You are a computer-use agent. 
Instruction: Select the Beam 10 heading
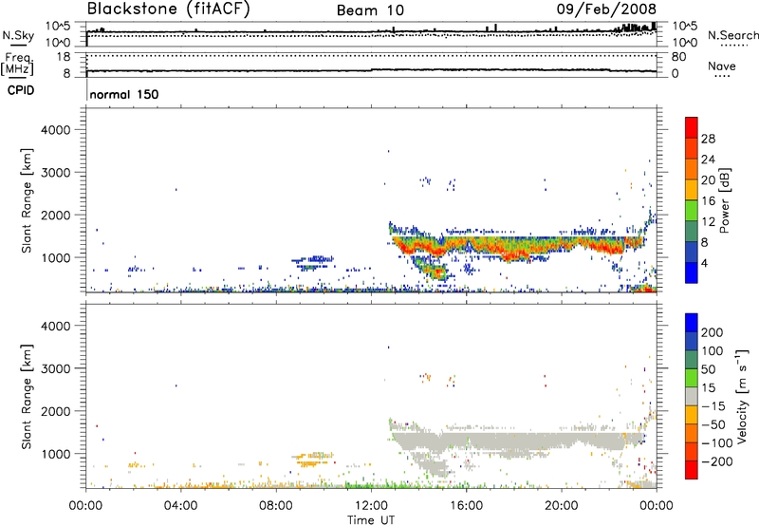click(370, 10)
